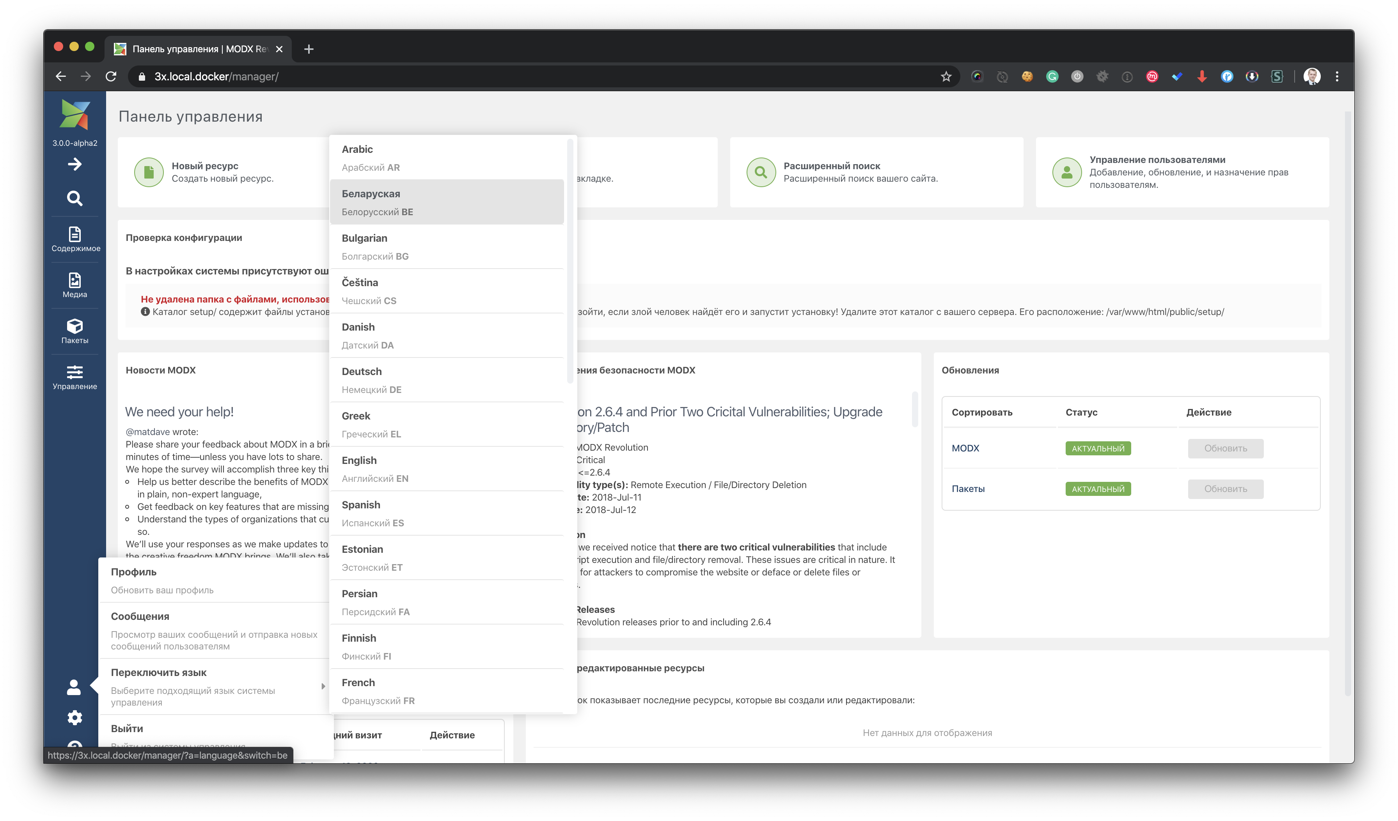Open the Содержимое content menu
Image resolution: width=1398 pixels, height=821 pixels.
75,239
